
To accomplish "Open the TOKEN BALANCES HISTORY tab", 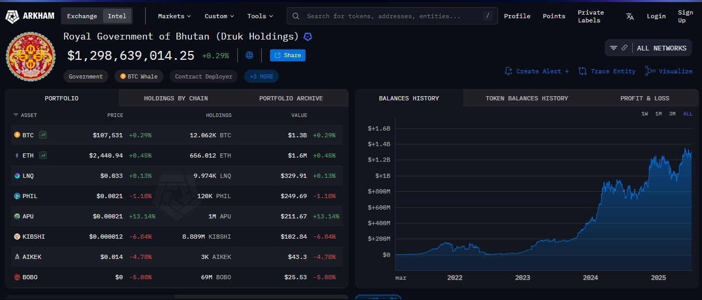I will (527, 98).
